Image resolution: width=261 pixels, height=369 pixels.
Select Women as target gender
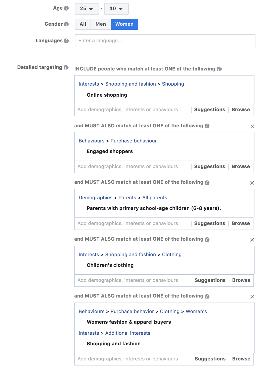(124, 24)
